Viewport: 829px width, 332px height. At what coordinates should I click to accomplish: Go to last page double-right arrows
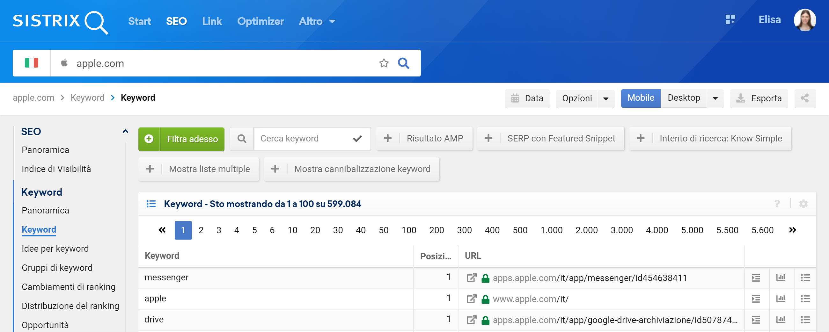coord(792,230)
